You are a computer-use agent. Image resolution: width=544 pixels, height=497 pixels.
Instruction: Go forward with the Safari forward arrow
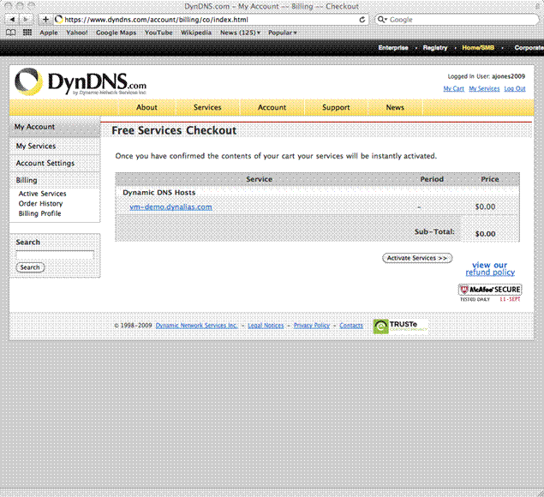tap(26, 20)
